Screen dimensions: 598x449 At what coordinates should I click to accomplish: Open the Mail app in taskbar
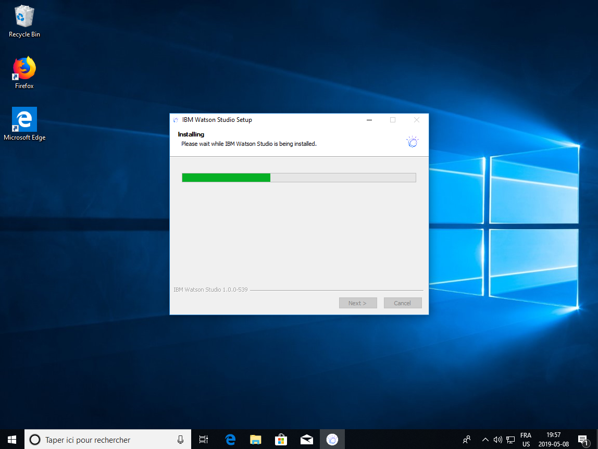306,440
